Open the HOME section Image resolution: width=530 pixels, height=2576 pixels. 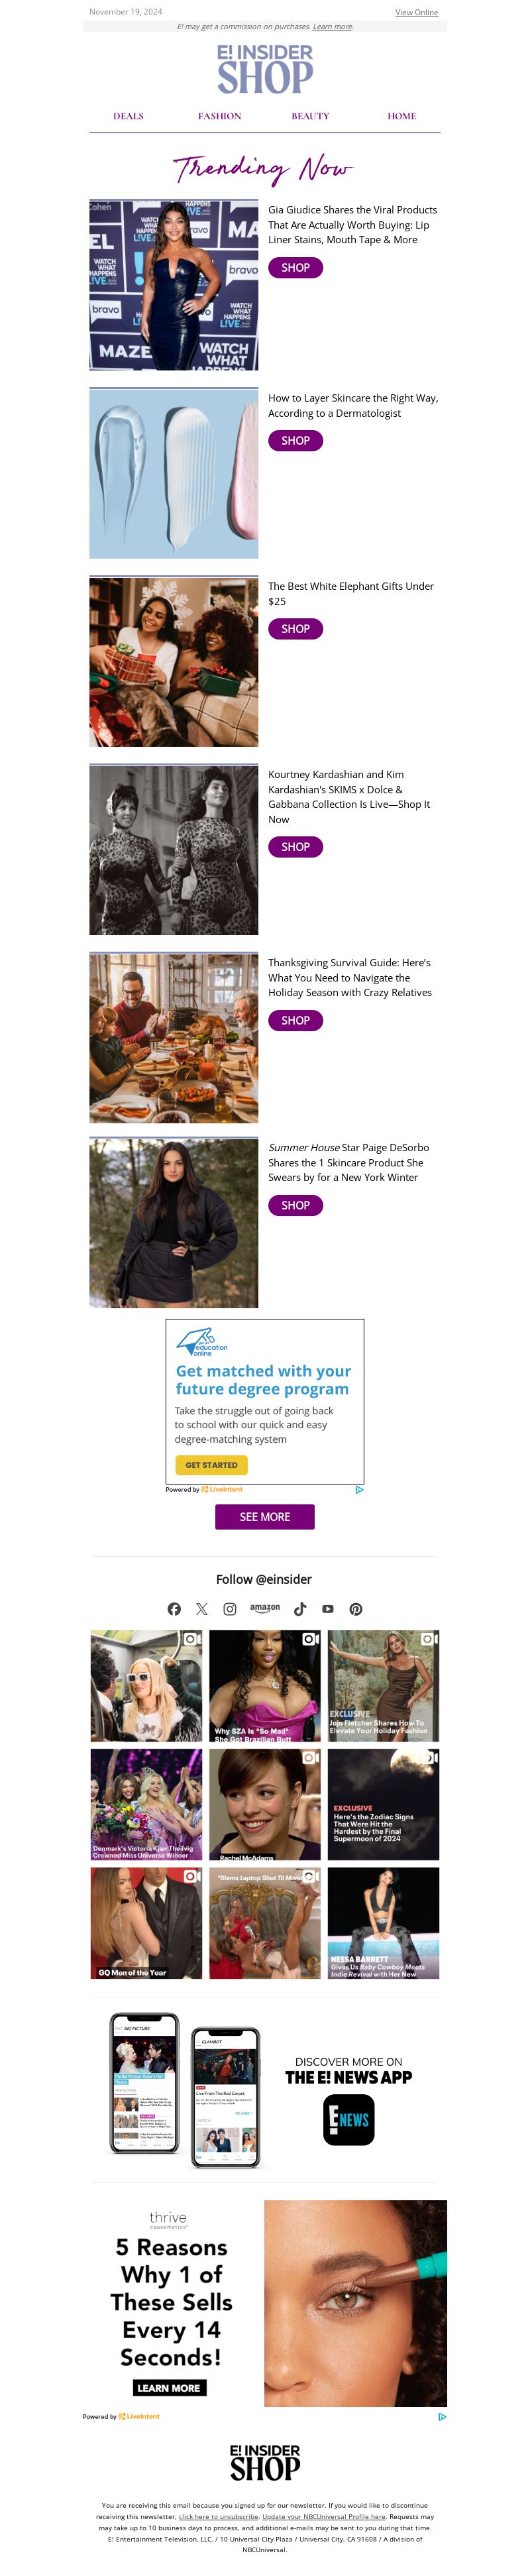pyautogui.click(x=402, y=116)
